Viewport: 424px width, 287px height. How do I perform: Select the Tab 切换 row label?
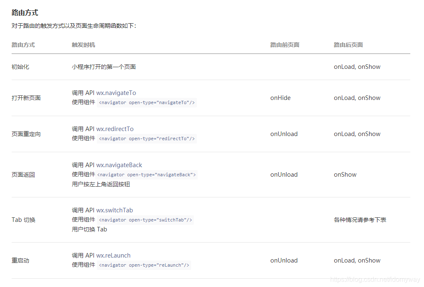tap(24, 220)
